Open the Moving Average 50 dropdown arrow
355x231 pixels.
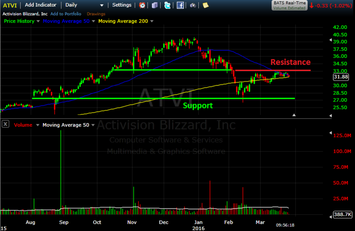(x=93, y=21)
